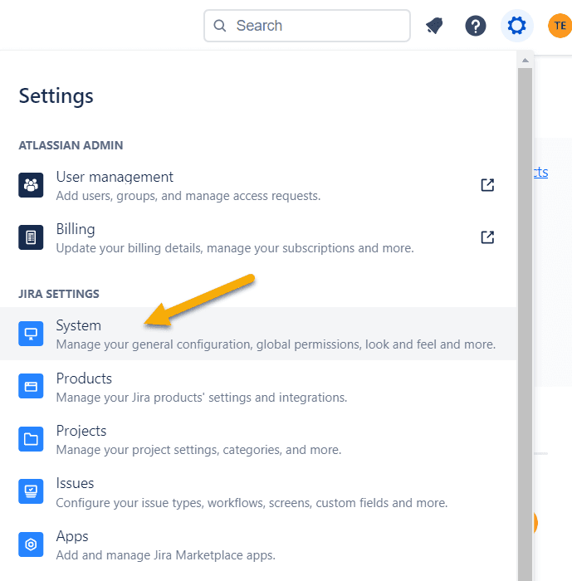The height and width of the screenshot is (581, 572).
Task: Click the scrollbar up arrow
Action: tap(525, 60)
